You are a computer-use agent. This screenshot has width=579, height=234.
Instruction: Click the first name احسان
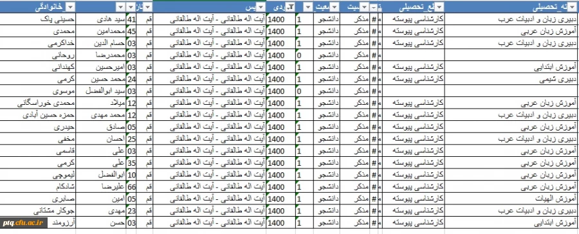[x=115, y=139]
